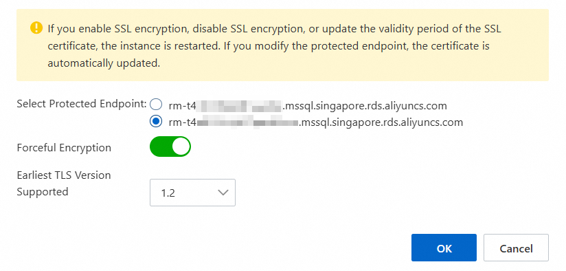Click the 1.2 value in TLS selector
The image size is (566, 271).
point(168,193)
